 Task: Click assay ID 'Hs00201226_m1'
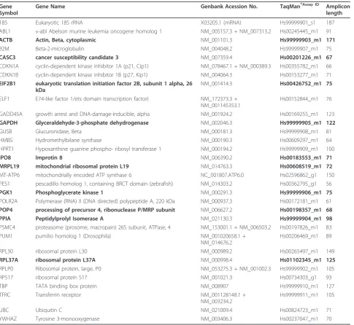[301, 58]
